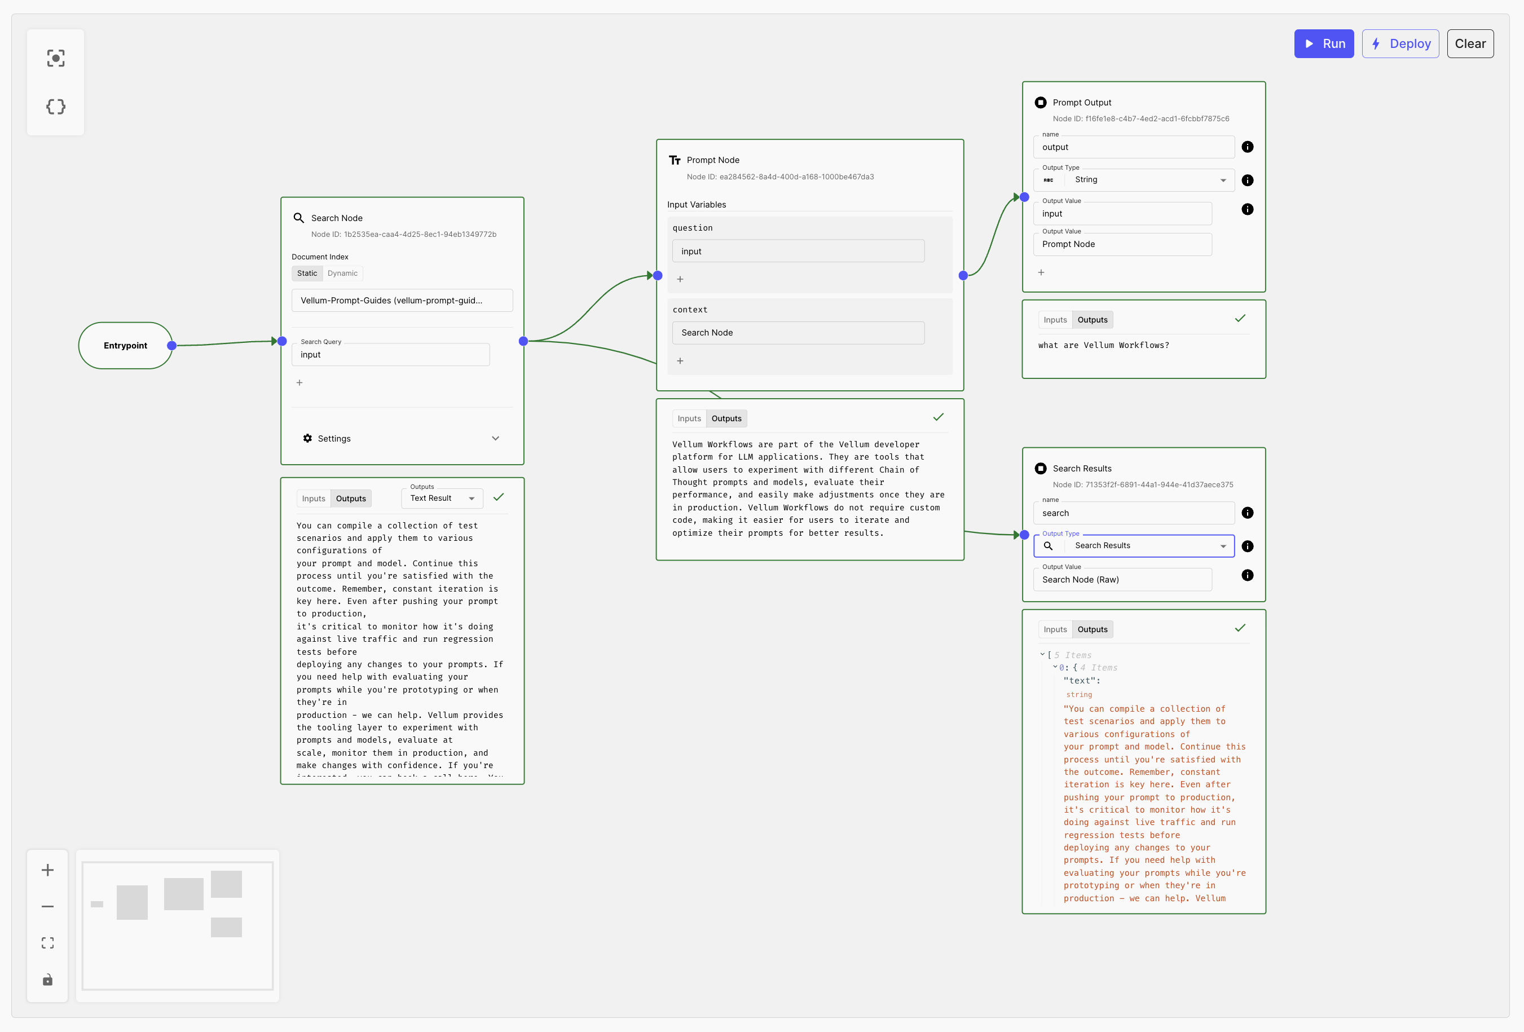Viewport: 1524px width, 1032px height.
Task: Collapse item 0 in JSON tree
Action: pyautogui.click(x=1055, y=667)
